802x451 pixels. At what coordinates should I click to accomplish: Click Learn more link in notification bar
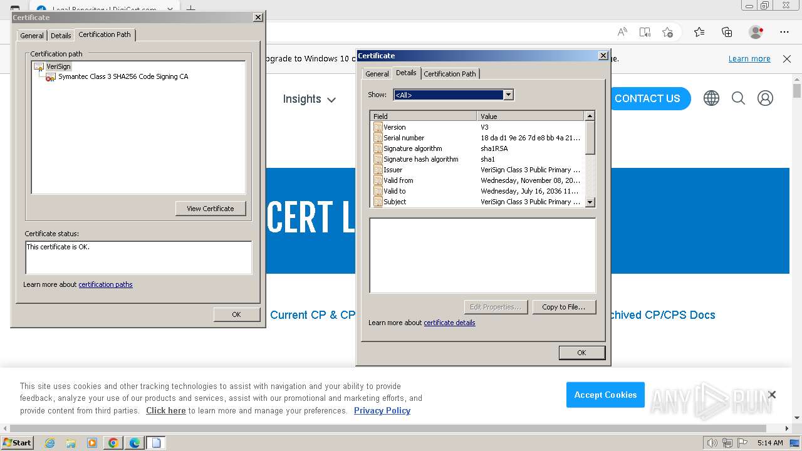(x=749, y=59)
